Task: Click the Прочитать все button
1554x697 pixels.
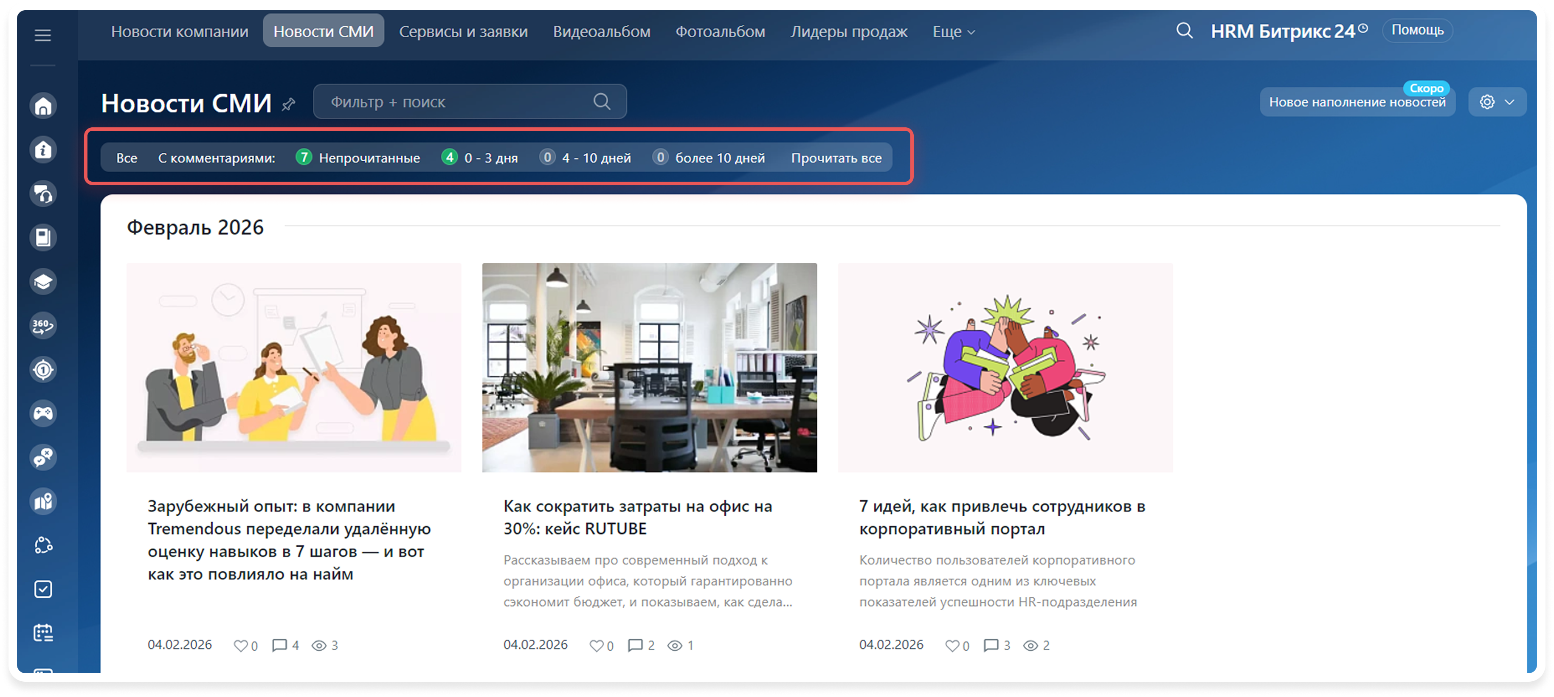Action: pyautogui.click(x=836, y=158)
